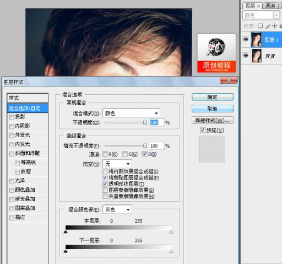Open the 挖空 knockout dropdown
Viewport: 282px width, 264px height.
point(117,164)
